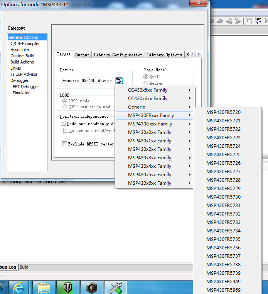The height and width of the screenshot is (294, 268).
Task: Switch to the Output tab
Action: pyautogui.click(x=82, y=55)
